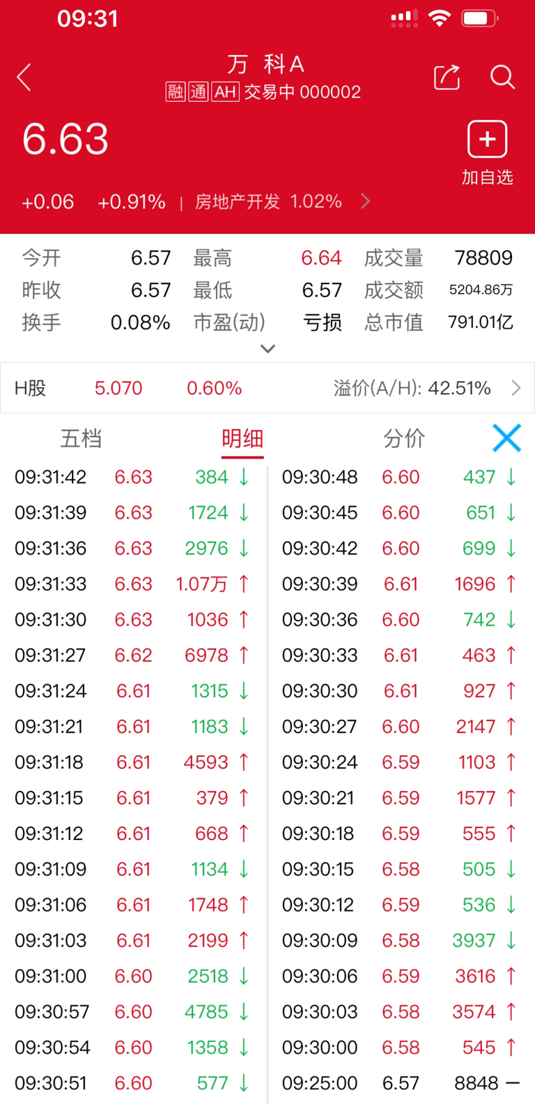535x1104 pixels.
Task: Tap the main price 6.63
Action: 65,139
